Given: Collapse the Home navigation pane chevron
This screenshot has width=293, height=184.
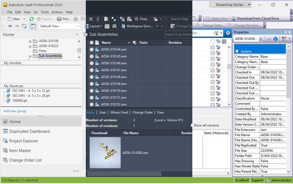Looking at the screenshot, I should (x=77, y=34).
